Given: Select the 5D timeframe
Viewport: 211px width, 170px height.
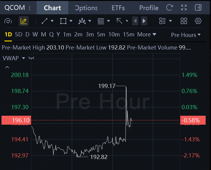Looking at the screenshot, I should pos(18,35).
